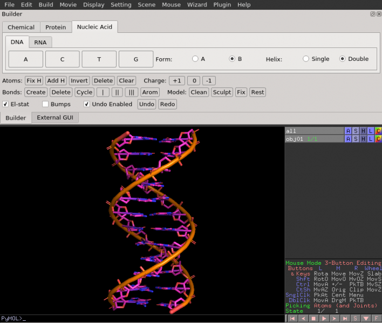382x323 pixels.
Task: Set double bond order button
Action: (x=118, y=92)
